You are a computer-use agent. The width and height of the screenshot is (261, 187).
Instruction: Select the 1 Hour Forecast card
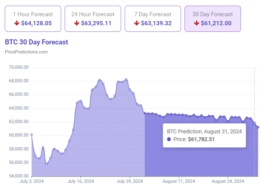point(33,19)
